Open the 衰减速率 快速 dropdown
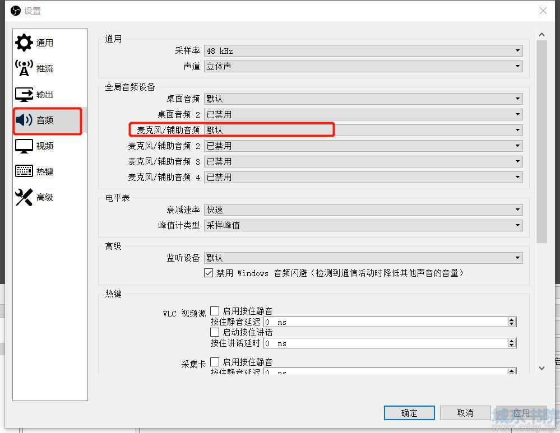The image size is (560, 433). (x=363, y=209)
